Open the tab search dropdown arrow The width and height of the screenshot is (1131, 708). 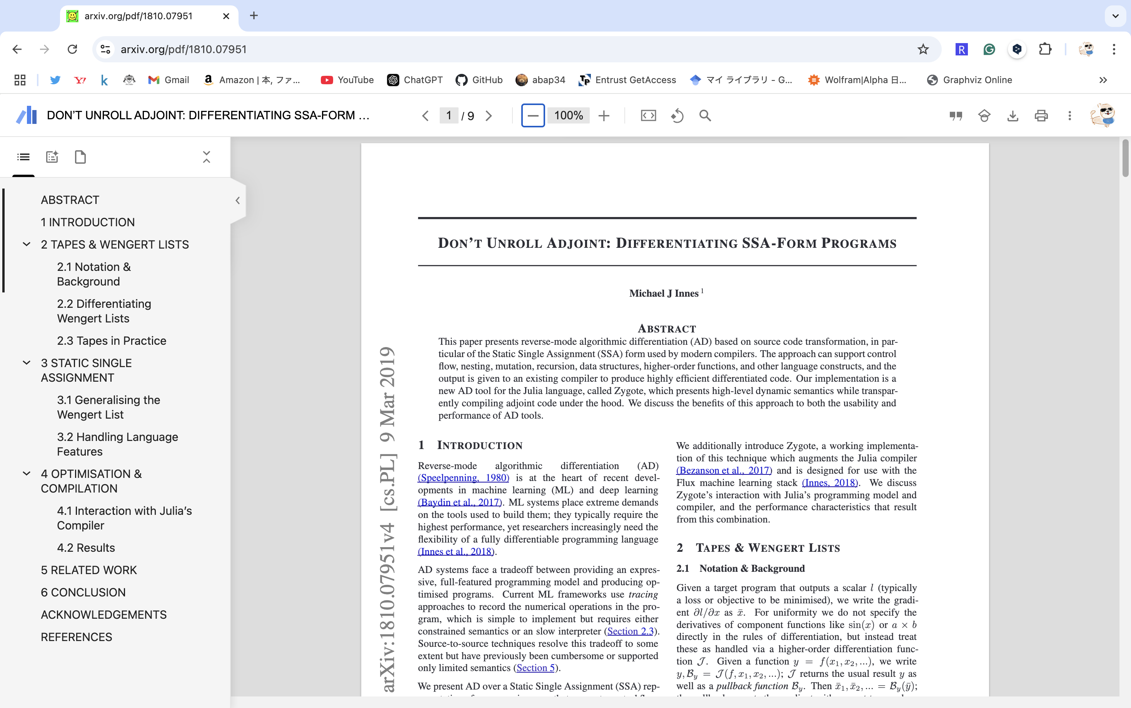point(1116,16)
